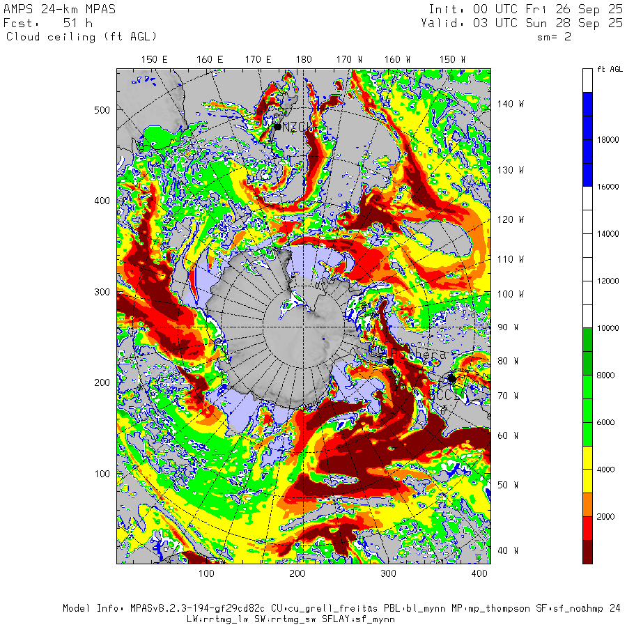Screen dimensions: 627x627
Task: Click the '200' left axis tick label
Action: click(102, 382)
